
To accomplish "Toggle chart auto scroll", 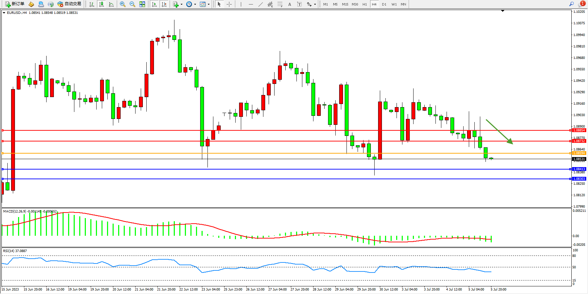I will tap(154, 4).
